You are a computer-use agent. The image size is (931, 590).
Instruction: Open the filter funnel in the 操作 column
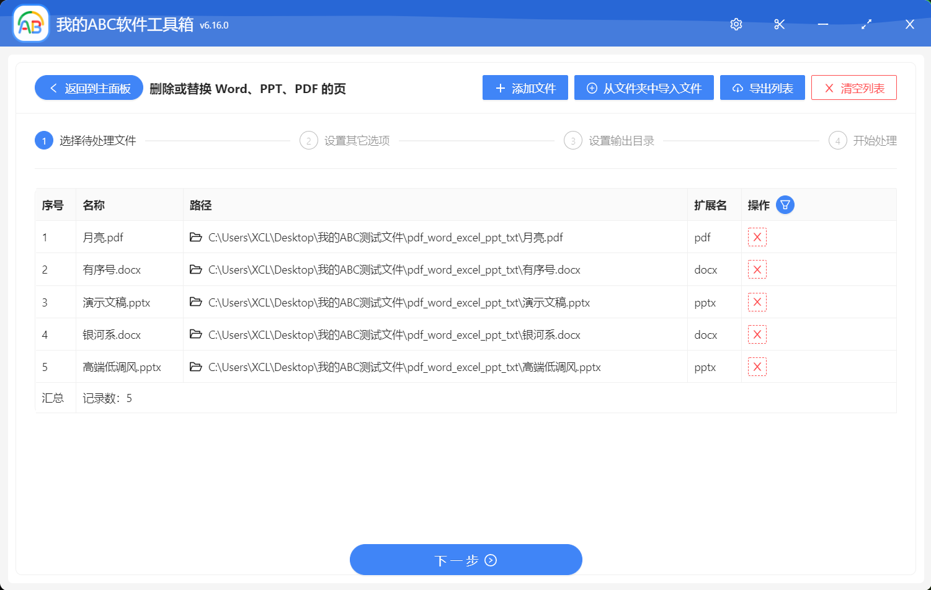coord(785,204)
